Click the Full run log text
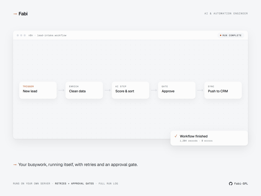The width and height of the screenshot is (261, 196). tap(108, 184)
